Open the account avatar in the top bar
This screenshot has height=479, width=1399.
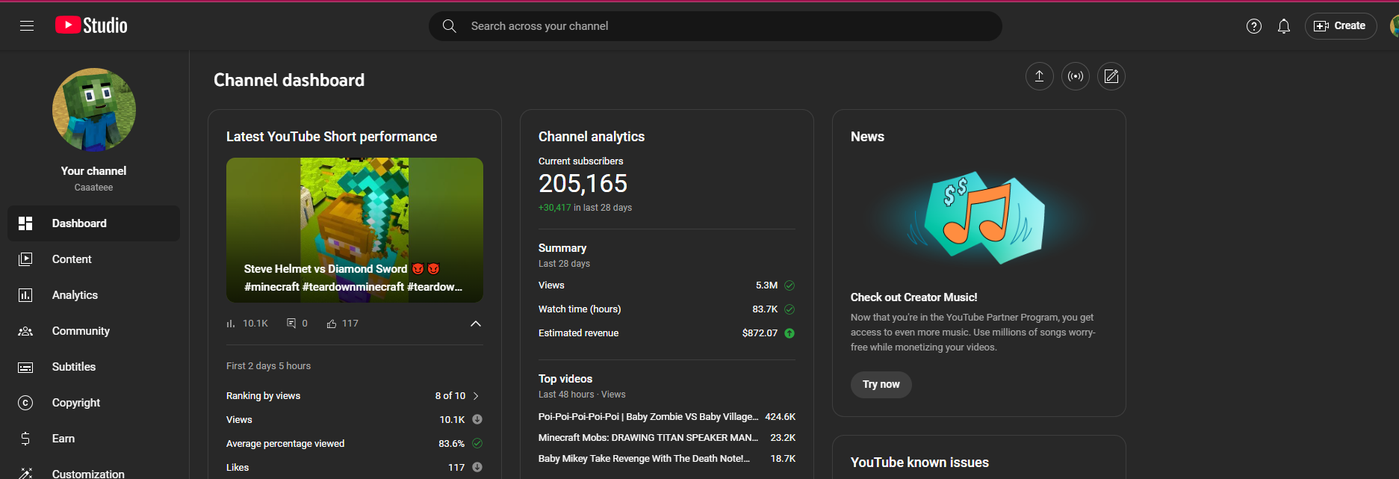pyautogui.click(x=1394, y=26)
